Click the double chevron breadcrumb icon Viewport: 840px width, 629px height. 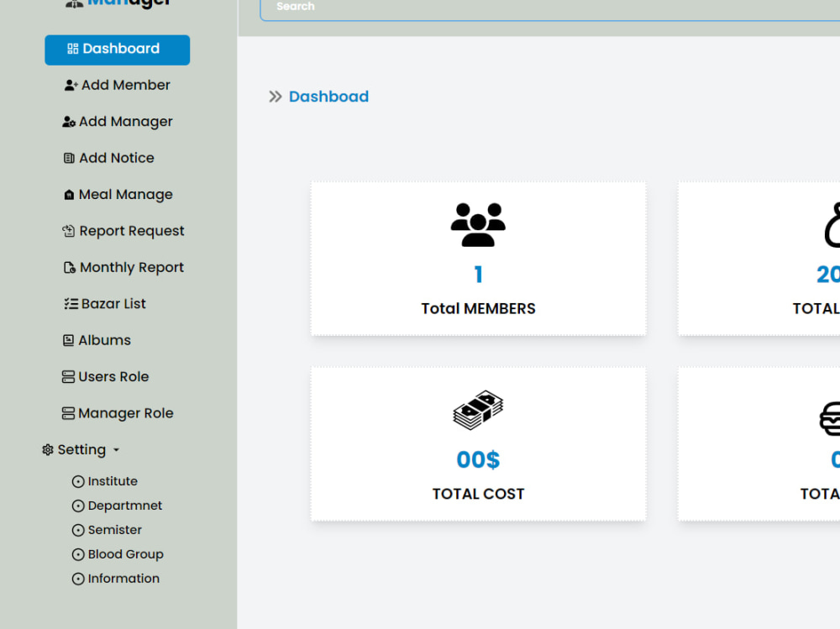click(x=276, y=97)
